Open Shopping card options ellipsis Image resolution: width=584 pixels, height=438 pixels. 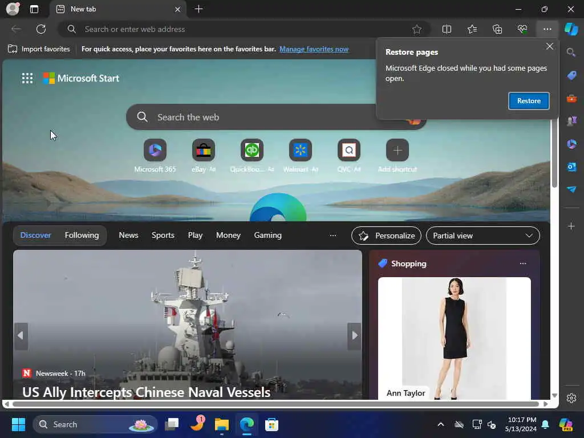click(523, 263)
